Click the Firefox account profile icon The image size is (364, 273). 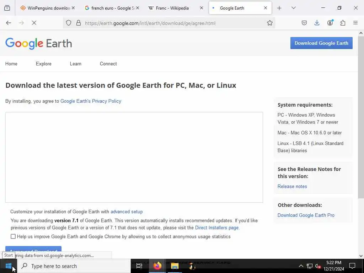330,23
